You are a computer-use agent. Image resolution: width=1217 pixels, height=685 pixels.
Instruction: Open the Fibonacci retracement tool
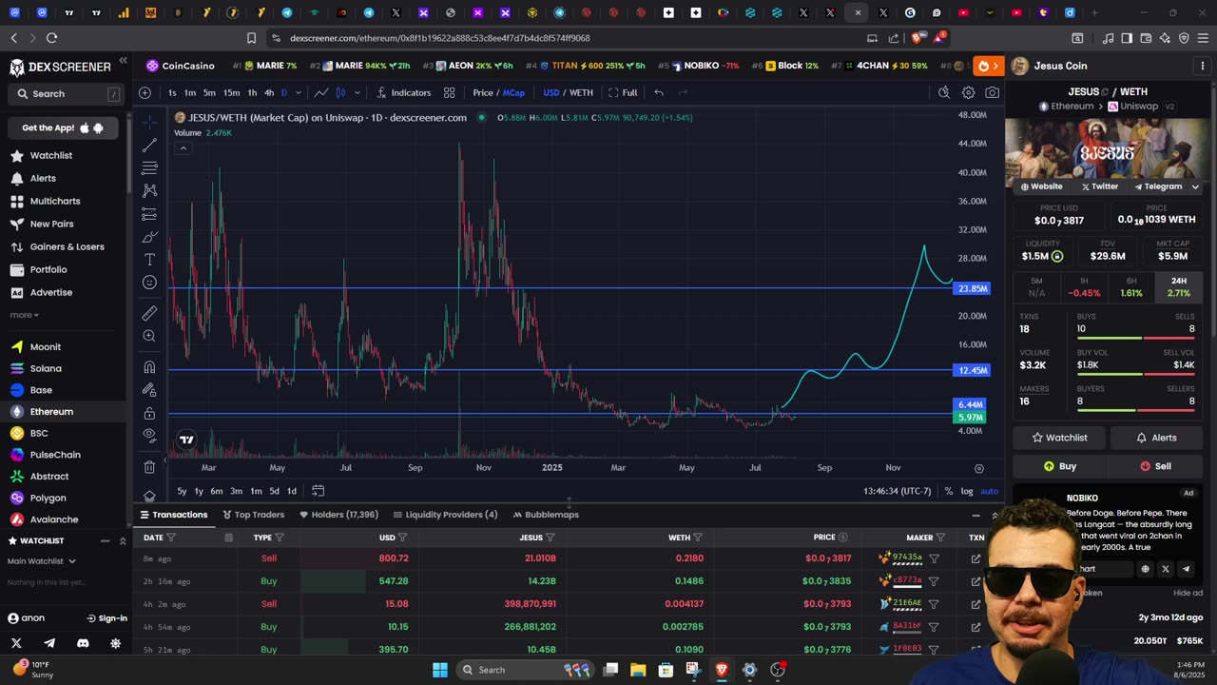pyautogui.click(x=149, y=167)
